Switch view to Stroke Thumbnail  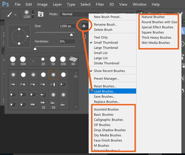(113, 63)
